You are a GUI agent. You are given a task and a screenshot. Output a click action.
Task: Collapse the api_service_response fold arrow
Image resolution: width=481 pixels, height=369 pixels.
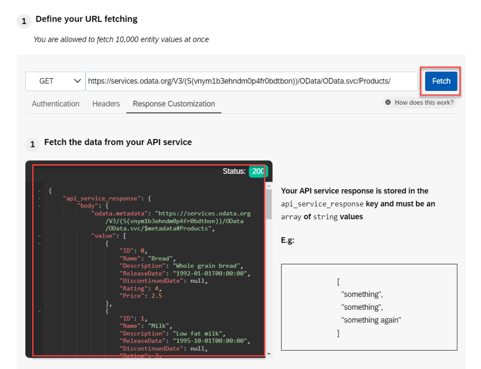(x=39, y=199)
